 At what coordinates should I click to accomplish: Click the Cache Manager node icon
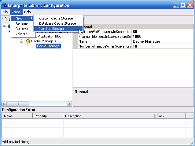point(33,46)
